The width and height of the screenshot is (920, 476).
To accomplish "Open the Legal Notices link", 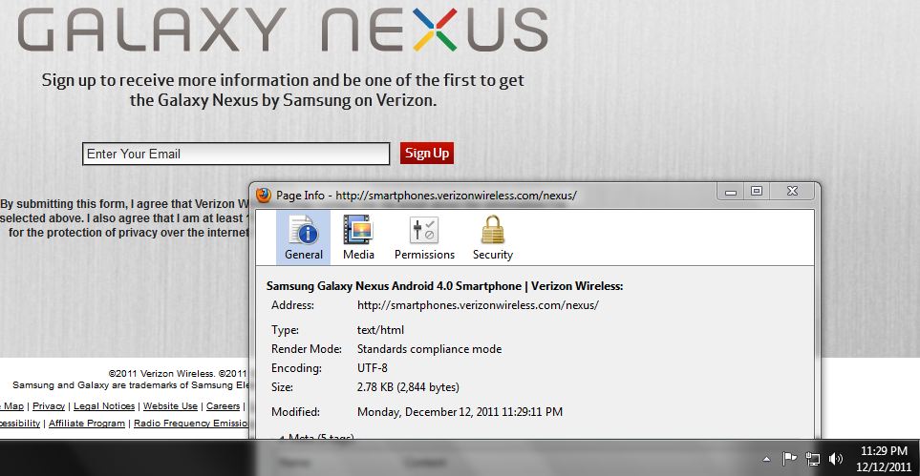I will [104, 405].
